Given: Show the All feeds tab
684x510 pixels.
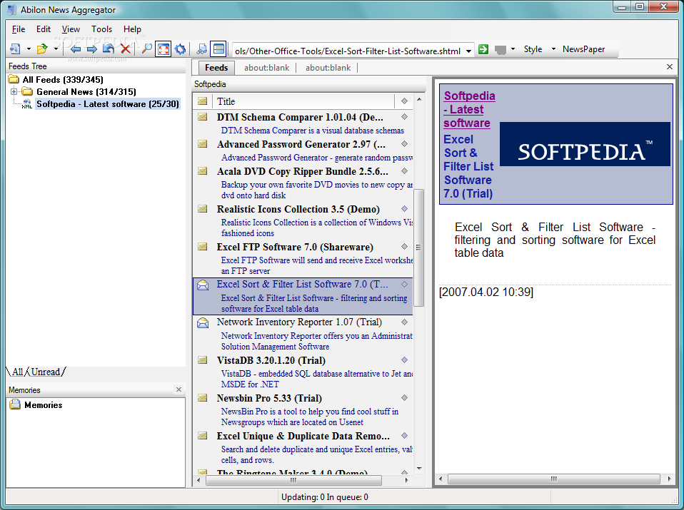Looking at the screenshot, I should (17, 372).
